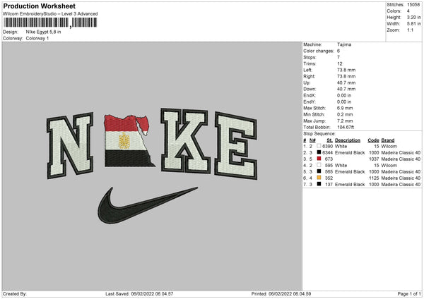Click the Up value '40.7 mm'

(346, 83)
